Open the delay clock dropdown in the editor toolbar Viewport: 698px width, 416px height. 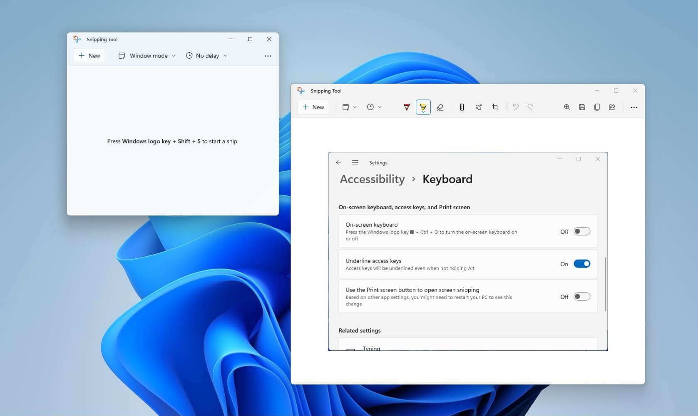tap(374, 107)
